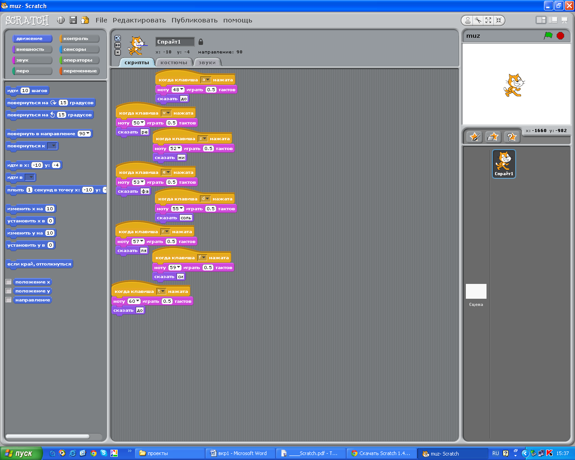Open dropdown in повернуться к block
The width and height of the screenshot is (575, 460).
click(53, 146)
